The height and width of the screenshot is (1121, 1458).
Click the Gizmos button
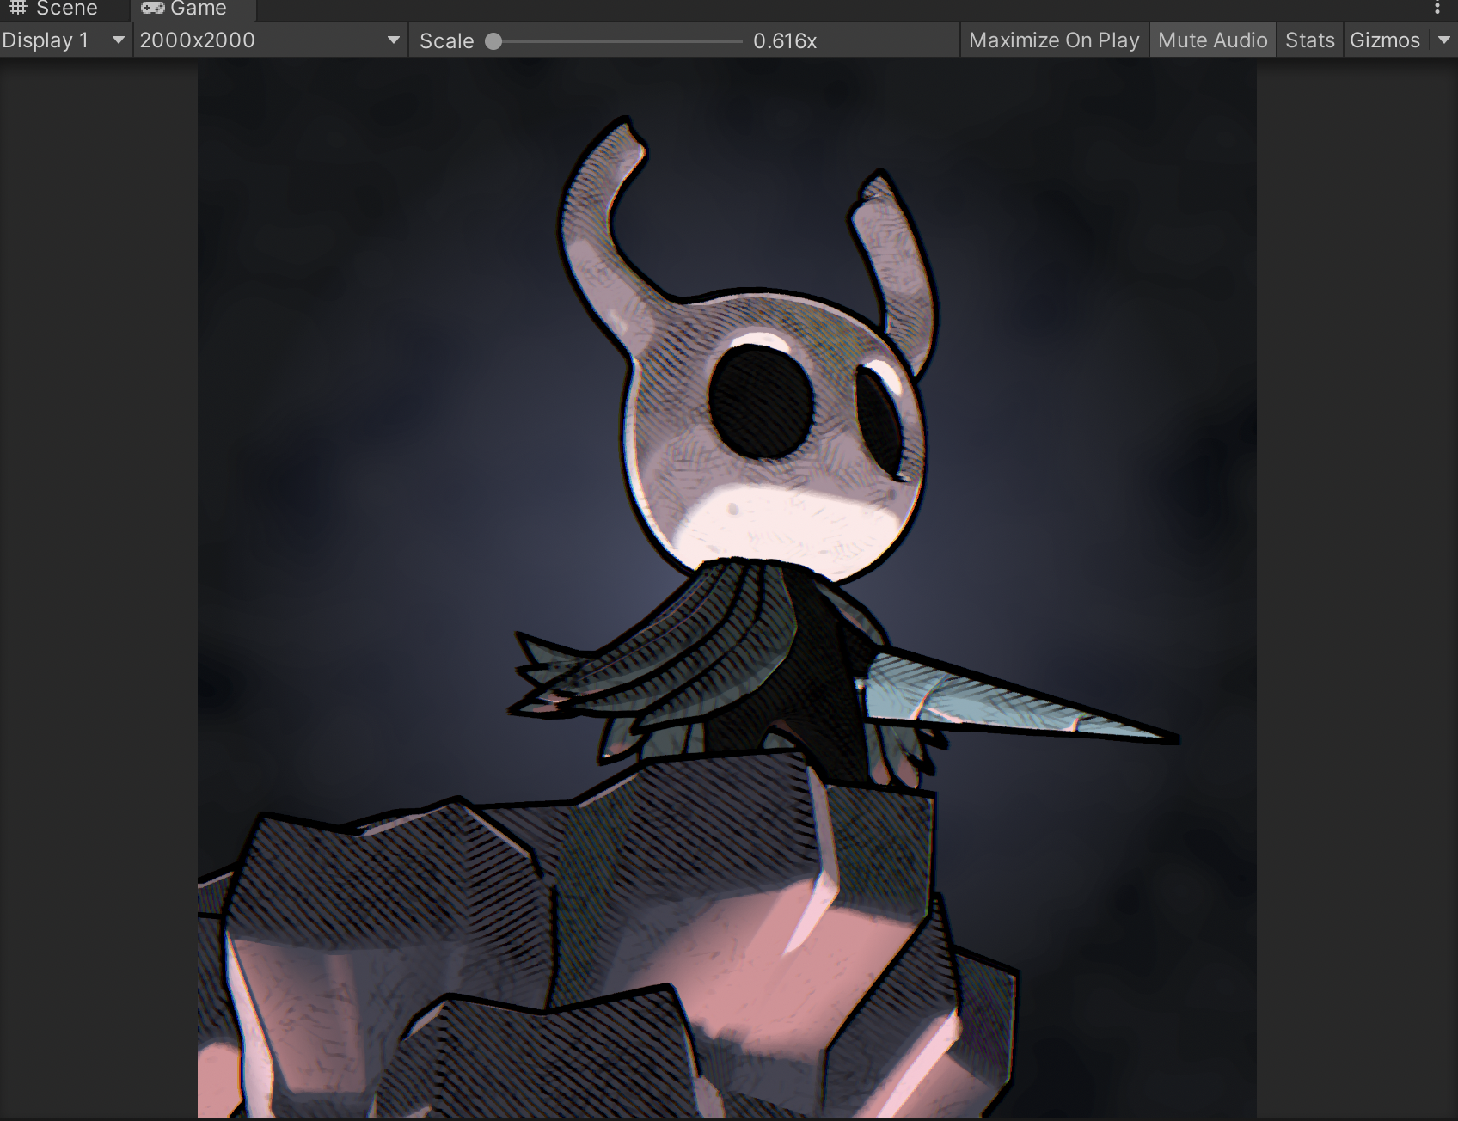(x=1384, y=40)
